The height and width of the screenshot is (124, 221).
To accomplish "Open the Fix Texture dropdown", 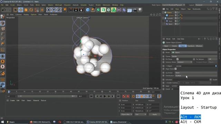I will (213, 59).
